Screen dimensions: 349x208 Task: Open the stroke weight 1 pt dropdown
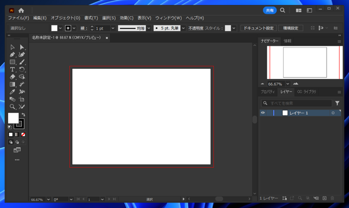coord(113,28)
